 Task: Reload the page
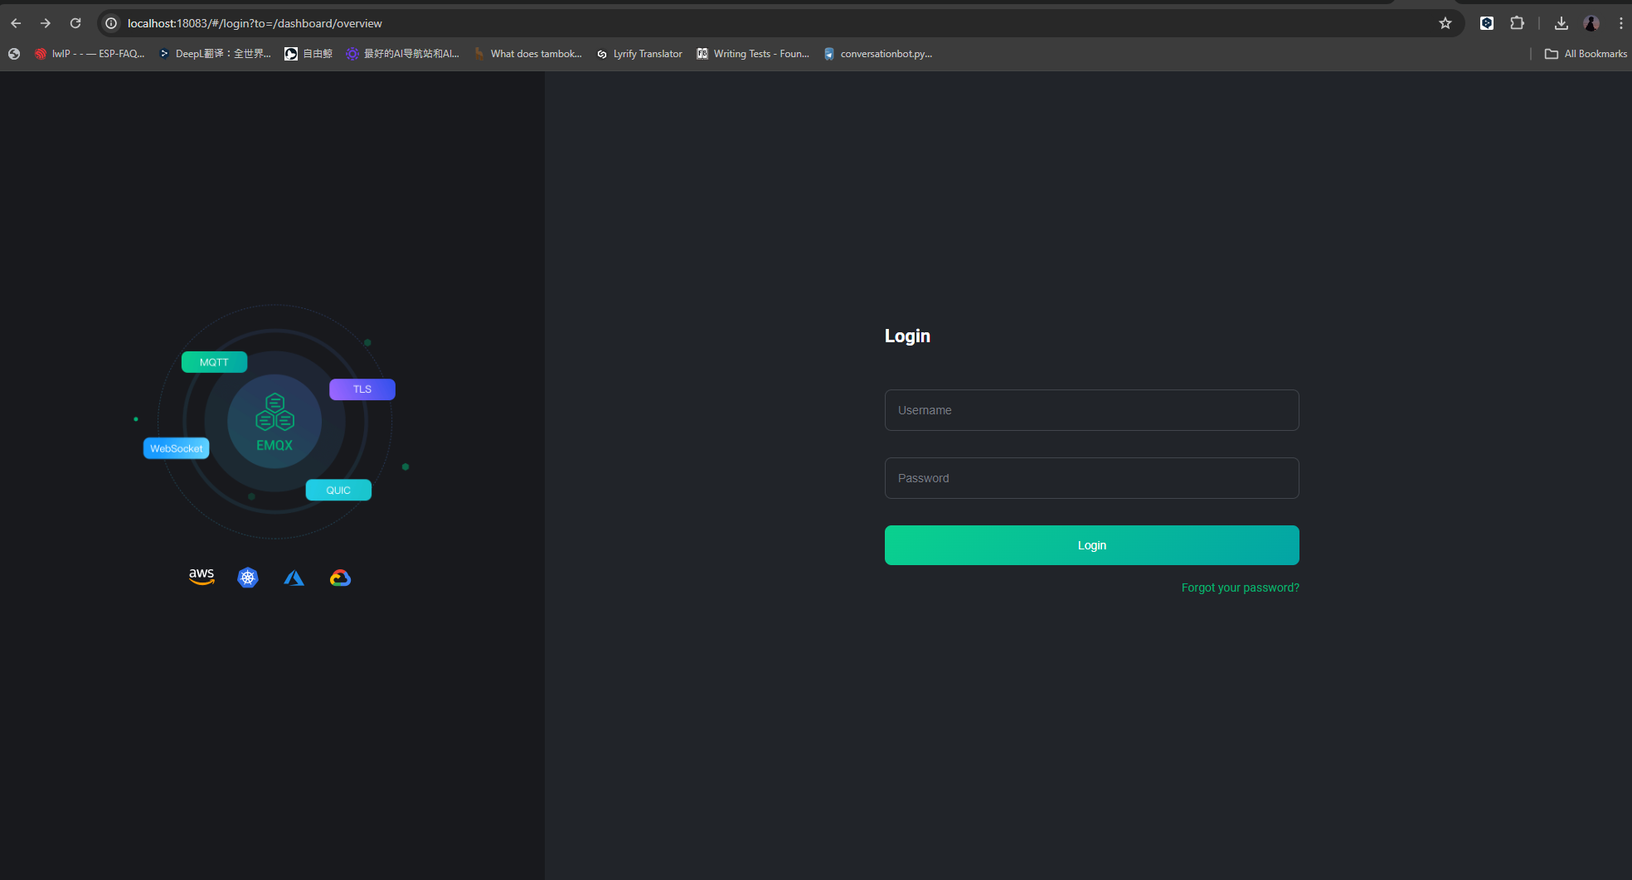pos(75,23)
